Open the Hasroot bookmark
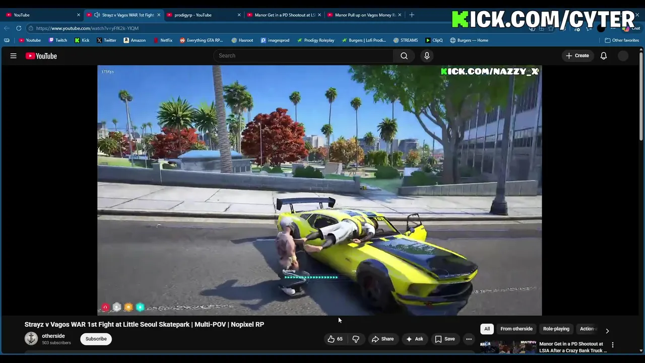Screen dimensions: 645x363 click(x=242, y=40)
